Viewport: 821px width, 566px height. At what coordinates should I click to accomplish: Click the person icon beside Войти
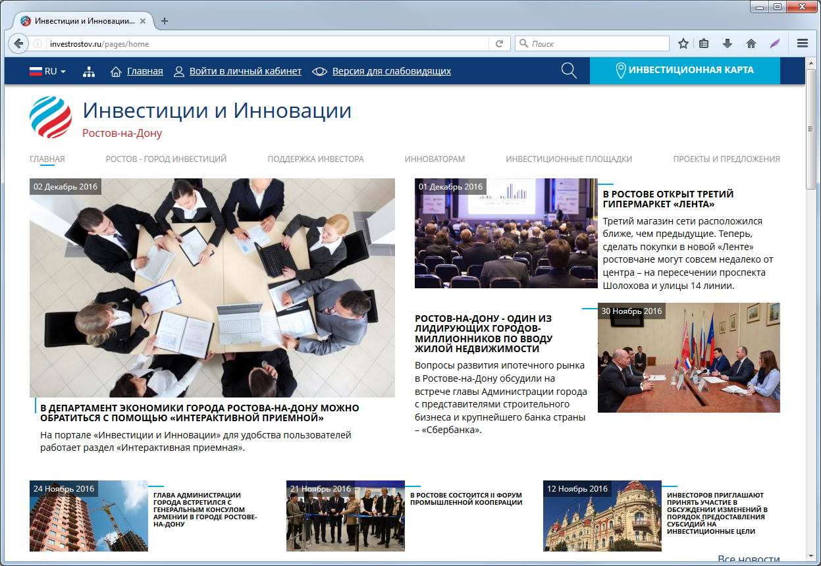[x=178, y=71]
